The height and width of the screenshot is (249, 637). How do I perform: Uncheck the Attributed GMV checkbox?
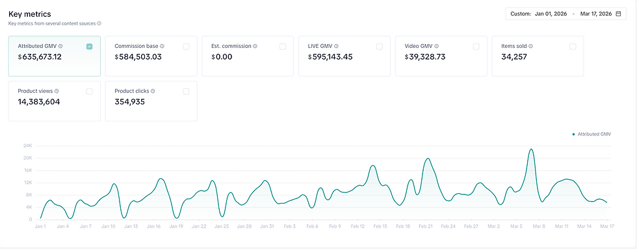coord(90,47)
